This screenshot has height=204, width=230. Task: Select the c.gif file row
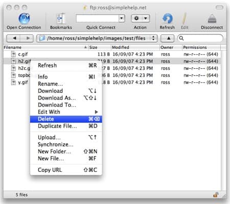pos(112,54)
